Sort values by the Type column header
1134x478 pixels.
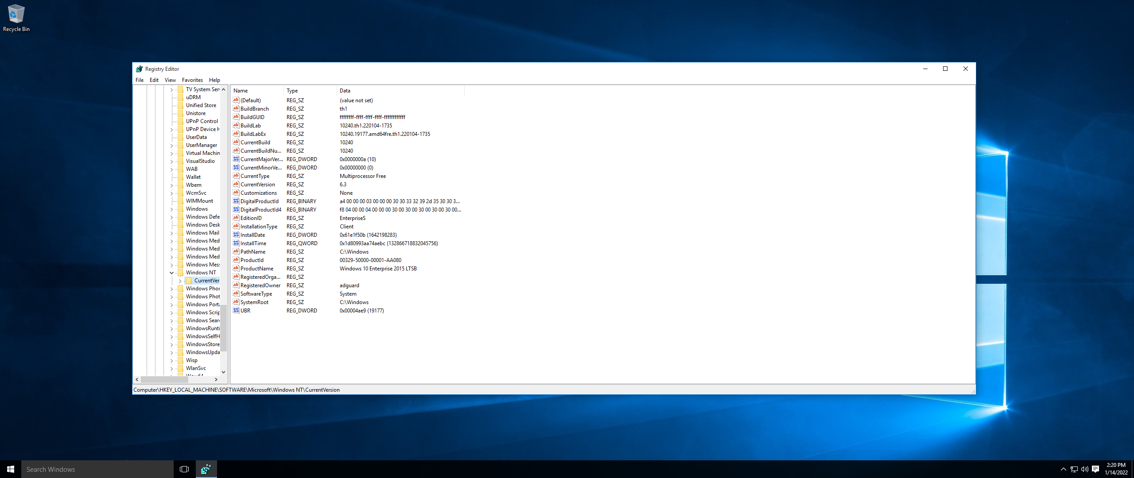coord(310,90)
